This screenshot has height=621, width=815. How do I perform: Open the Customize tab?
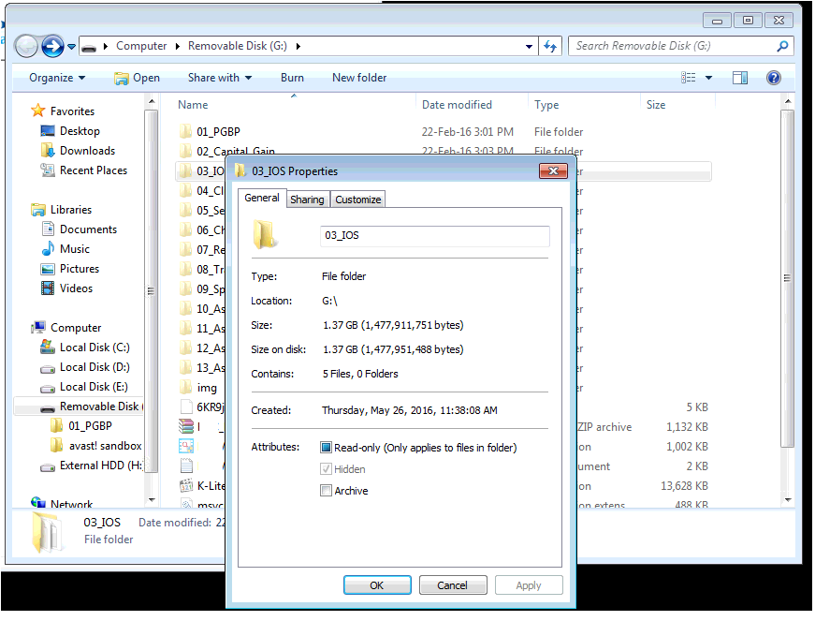[357, 200]
